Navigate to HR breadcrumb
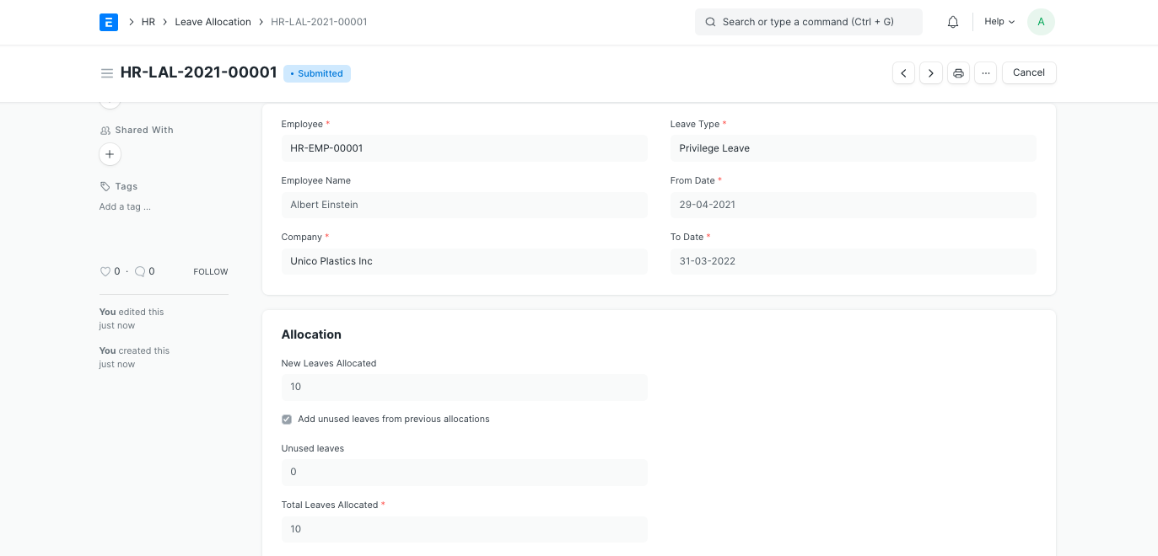The image size is (1158, 556). click(x=148, y=22)
